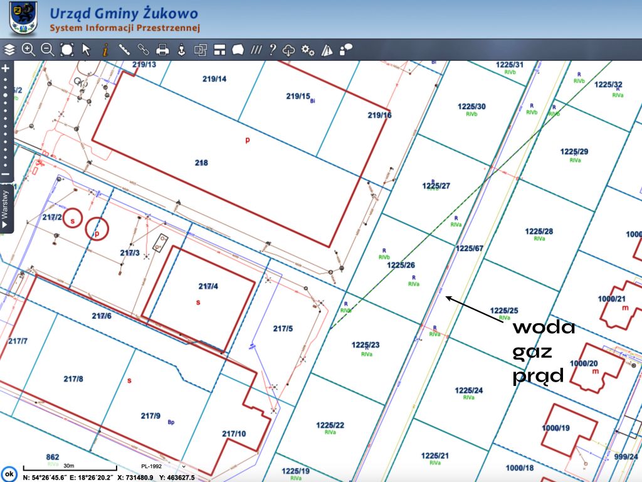
Task: Click the cloud download icon
Action: [x=289, y=50]
